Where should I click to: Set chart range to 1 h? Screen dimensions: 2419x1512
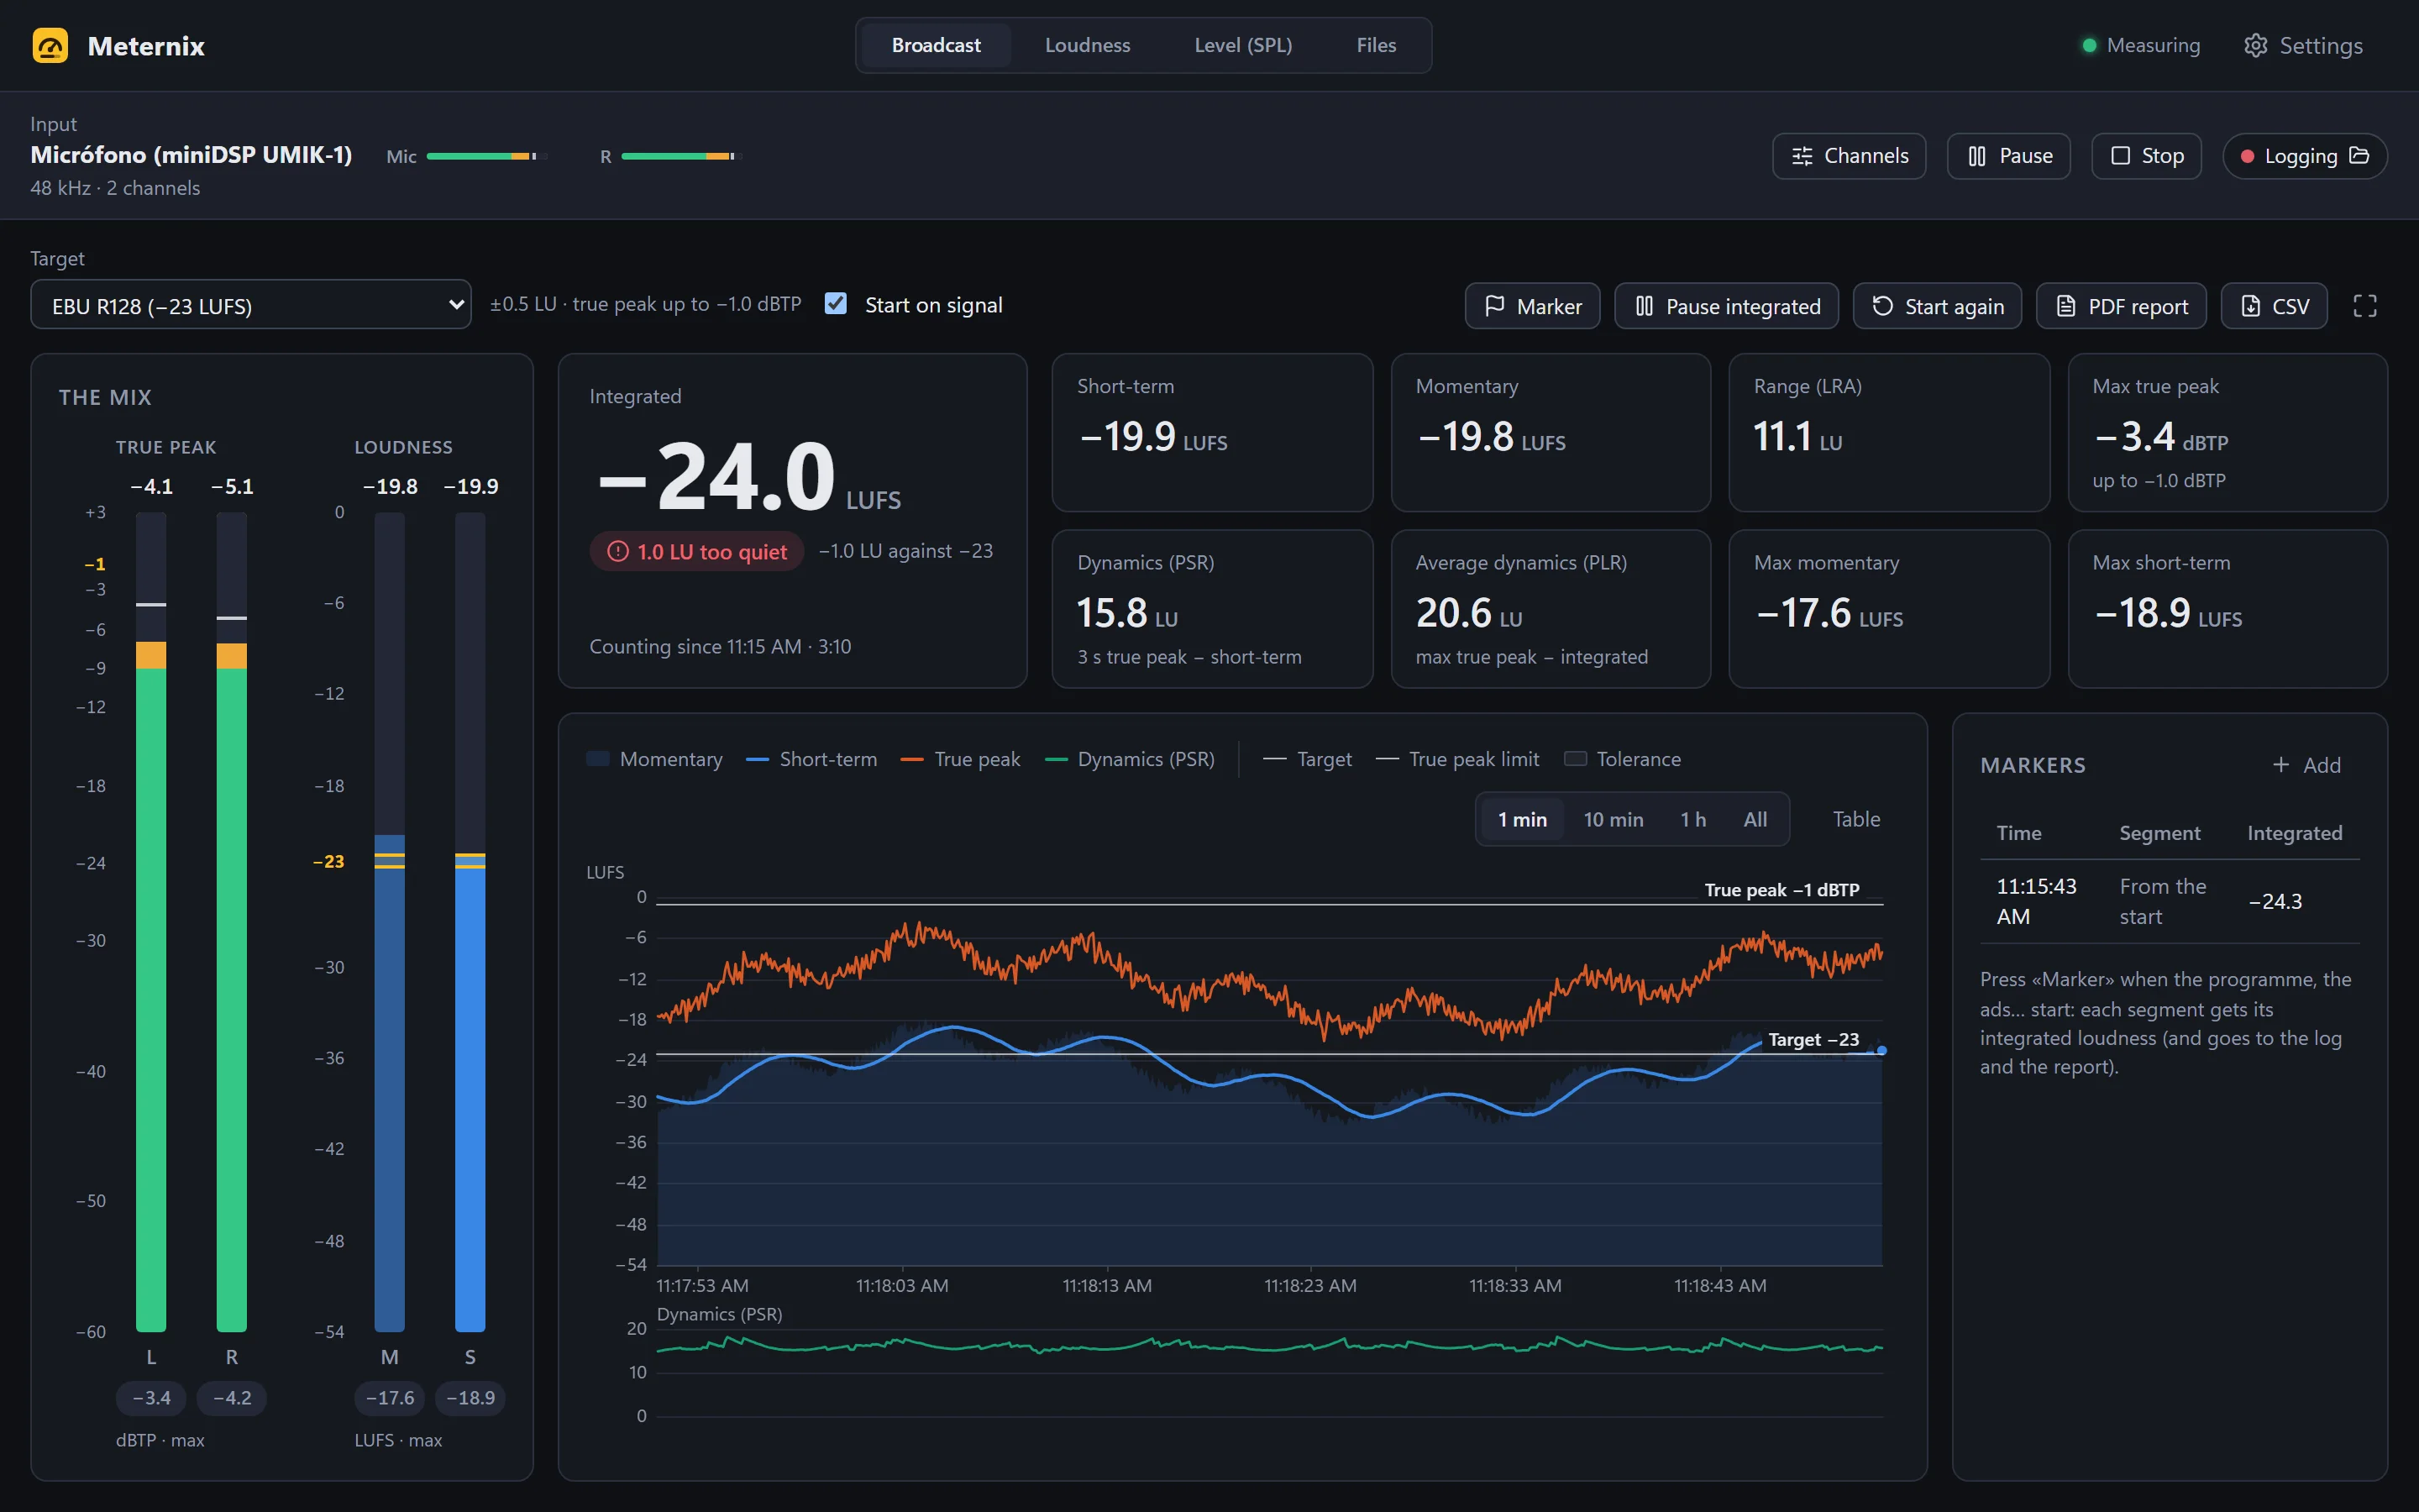(1692, 820)
